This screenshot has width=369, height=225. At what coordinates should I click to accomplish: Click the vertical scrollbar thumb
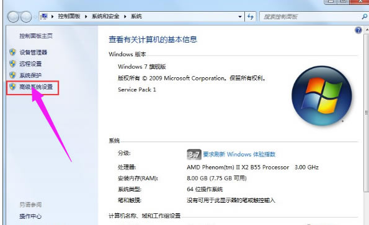tap(367, 112)
